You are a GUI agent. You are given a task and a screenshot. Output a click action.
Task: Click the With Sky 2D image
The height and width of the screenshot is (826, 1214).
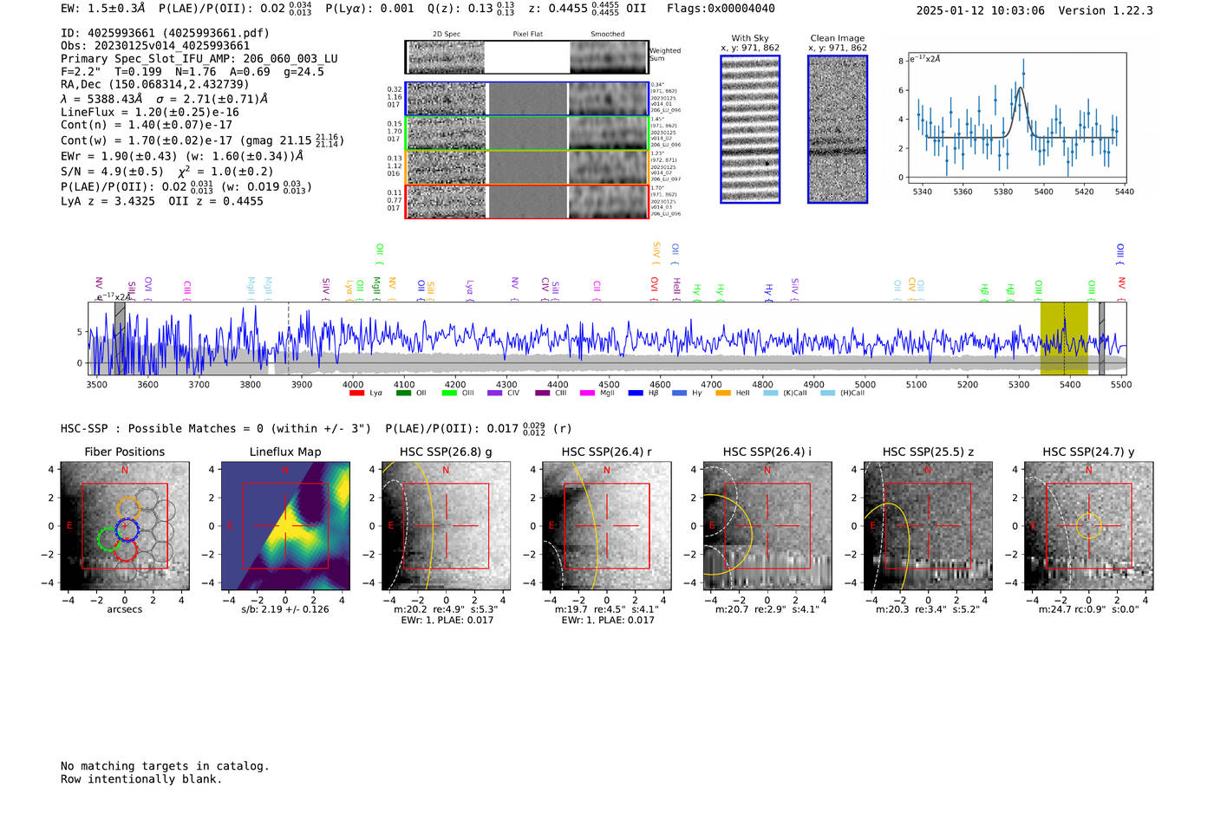click(x=750, y=129)
